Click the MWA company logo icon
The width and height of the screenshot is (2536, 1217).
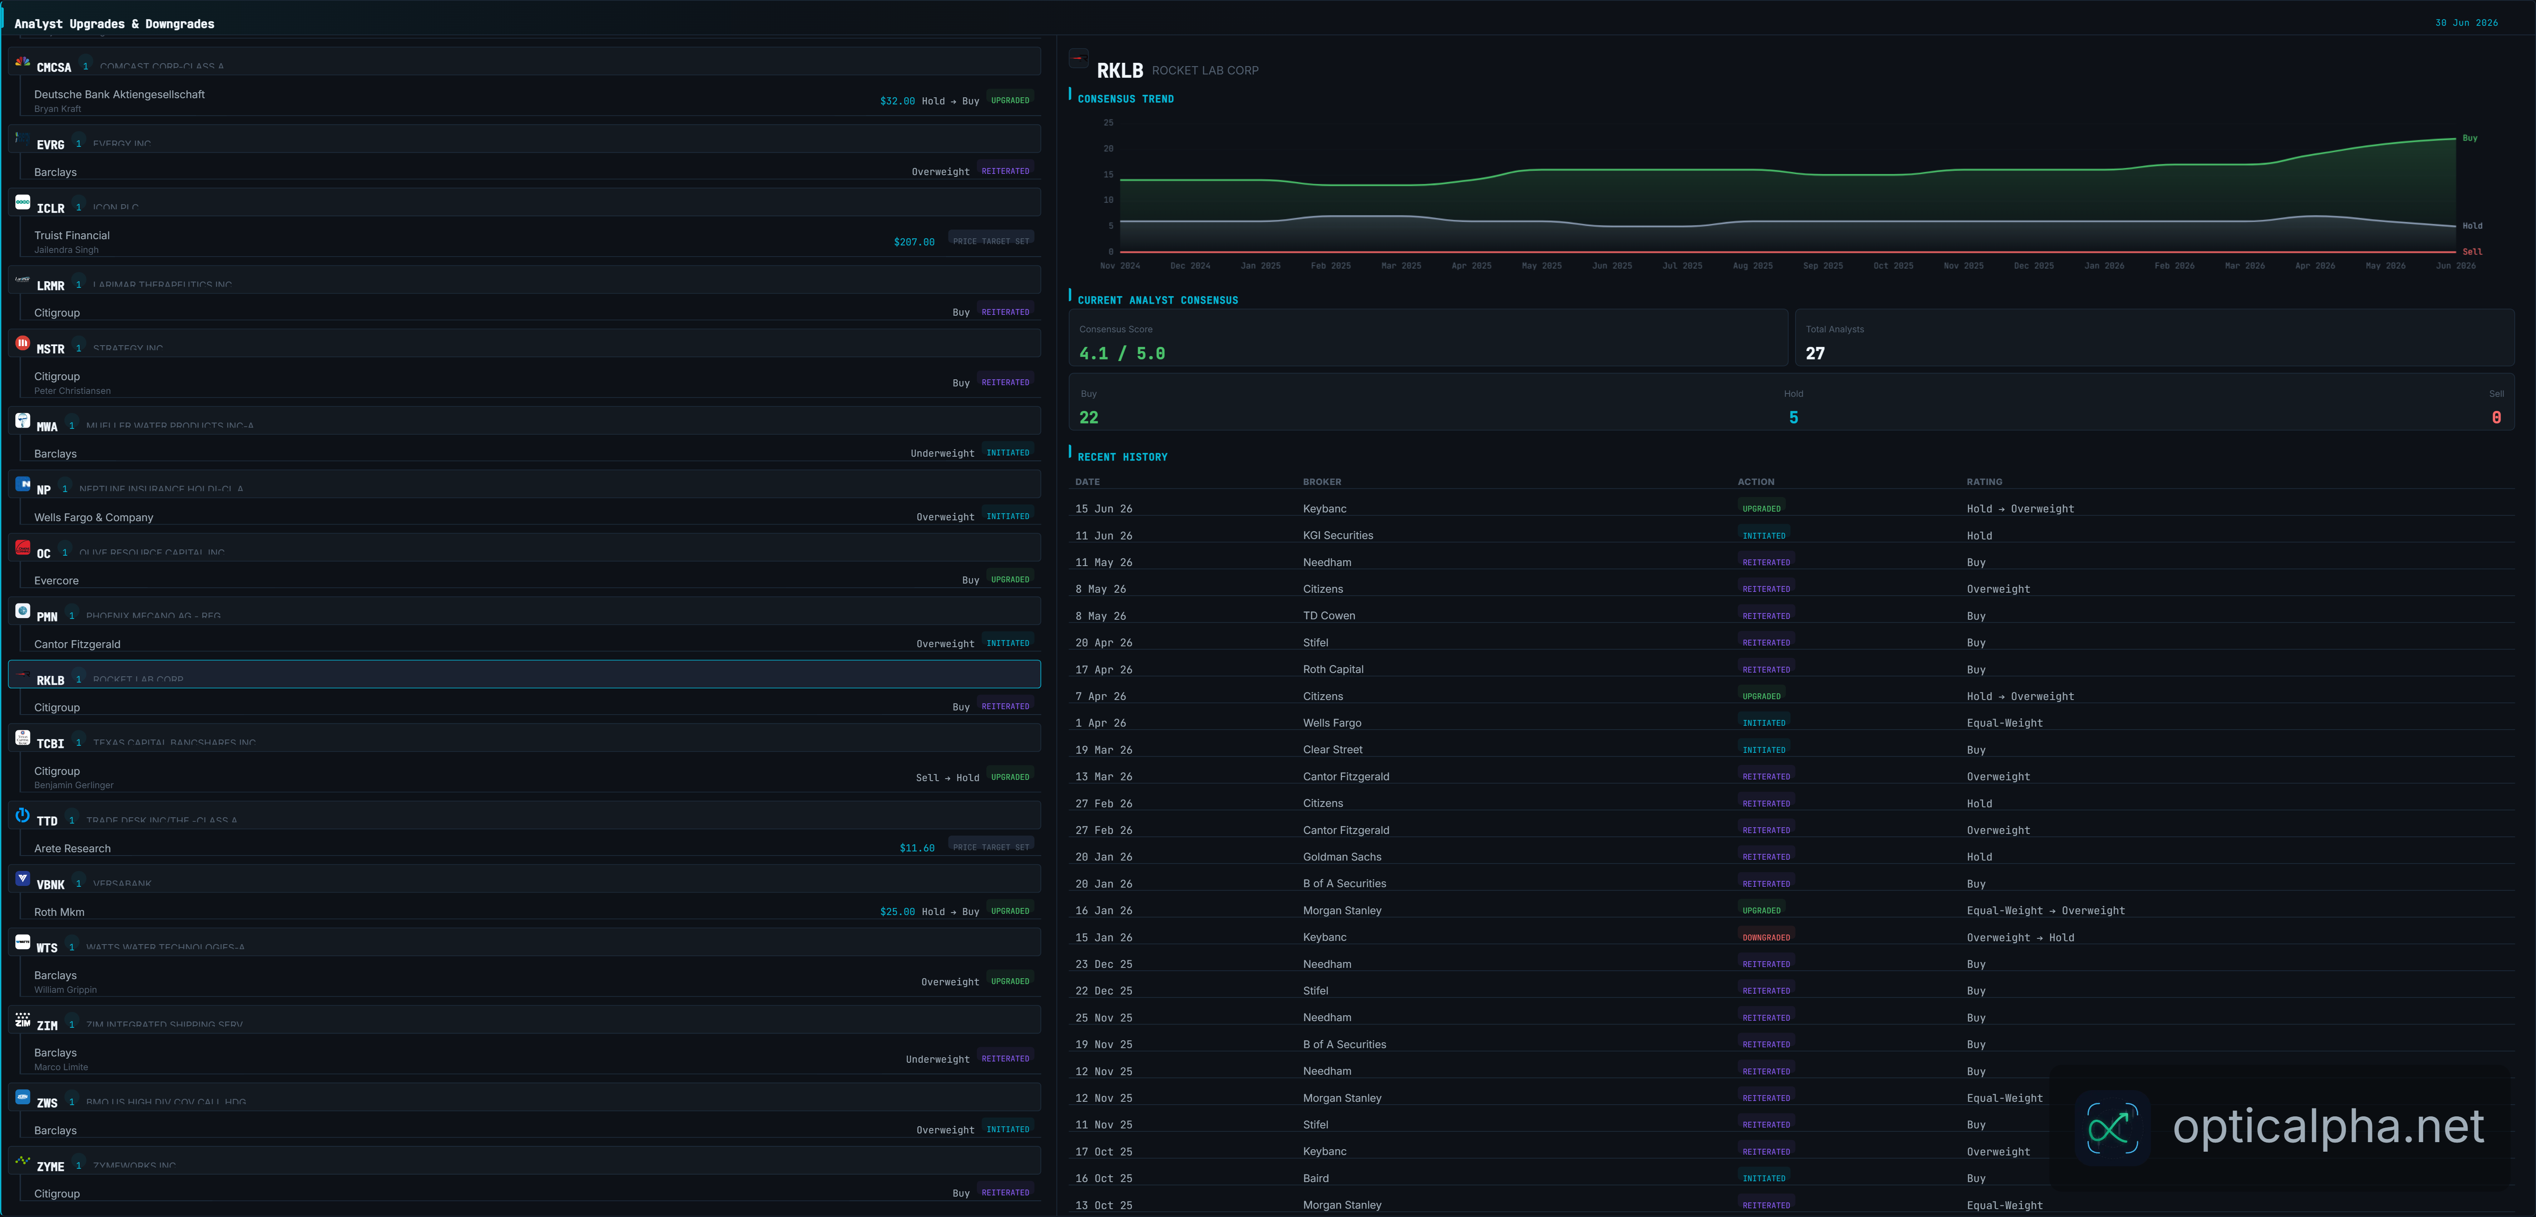(x=22, y=421)
